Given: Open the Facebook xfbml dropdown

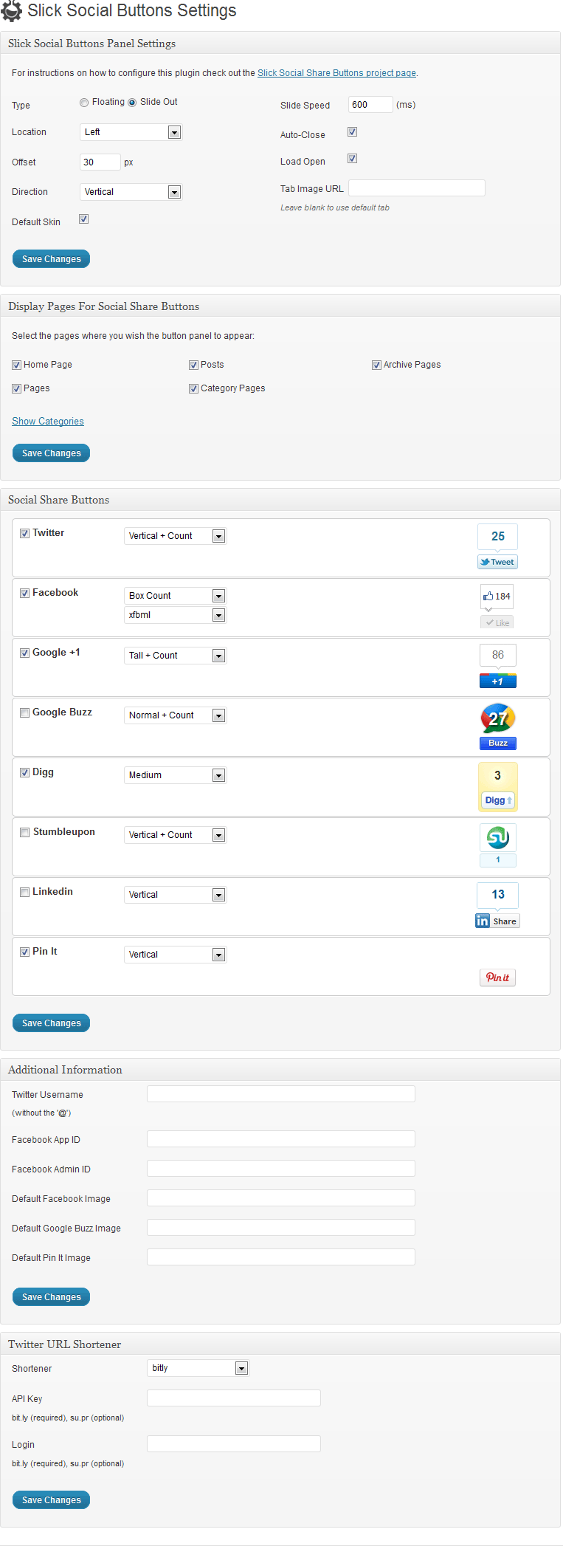Looking at the screenshot, I should point(175,615).
